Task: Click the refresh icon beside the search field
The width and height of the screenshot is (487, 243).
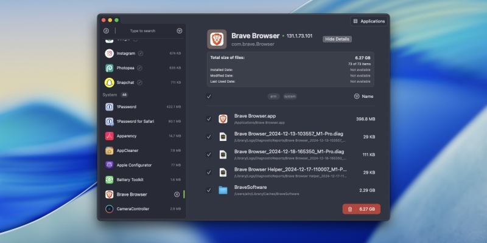Action: tap(106, 31)
